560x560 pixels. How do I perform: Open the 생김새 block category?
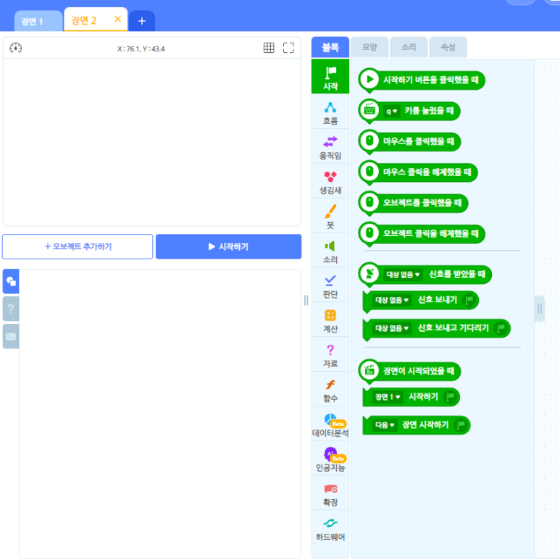click(x=330, y=181)
